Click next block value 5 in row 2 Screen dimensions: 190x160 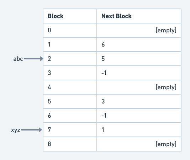coord(103,59)
